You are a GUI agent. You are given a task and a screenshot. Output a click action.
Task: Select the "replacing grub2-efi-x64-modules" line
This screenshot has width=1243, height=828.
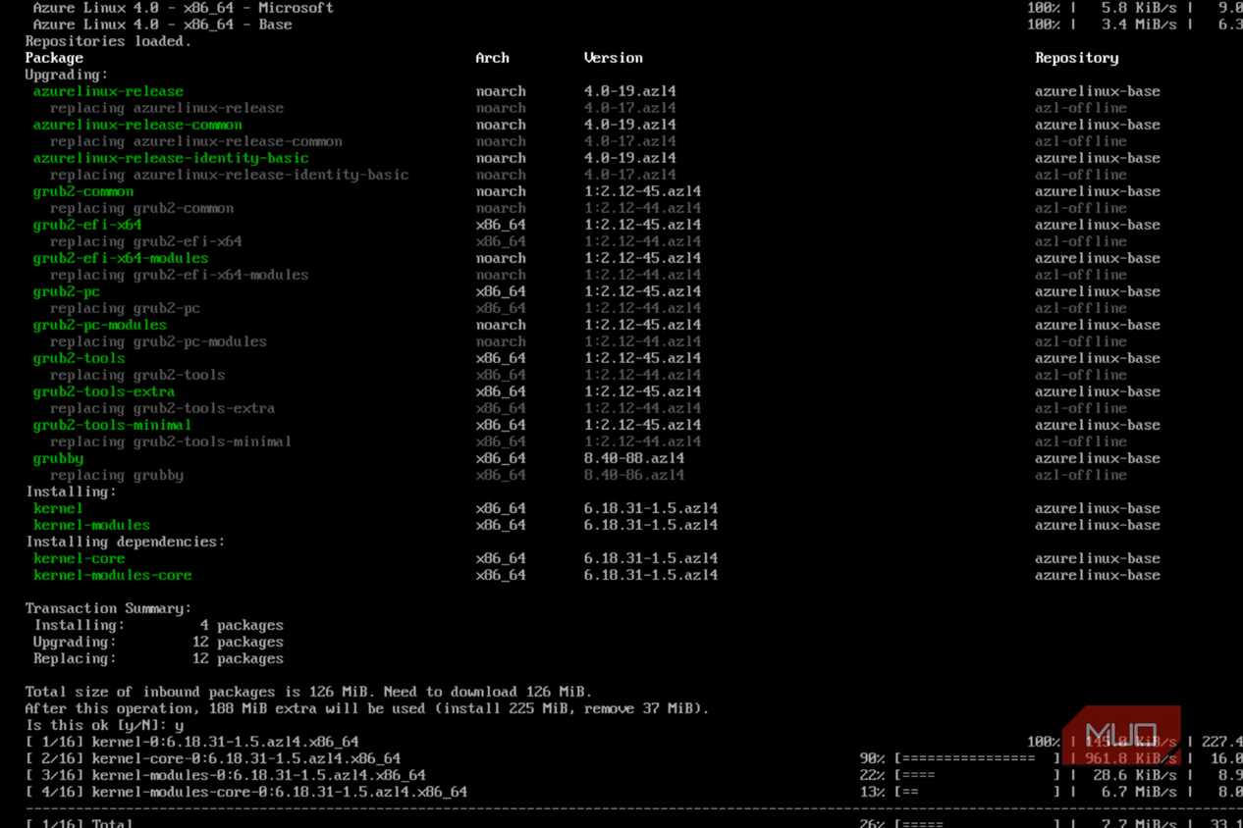pyautogui.click(x=179, y=275)
